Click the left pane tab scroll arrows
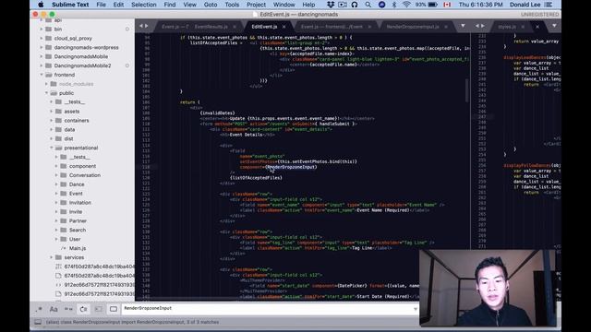The width and height of the screenshot is (591, 332). [144, 26]
